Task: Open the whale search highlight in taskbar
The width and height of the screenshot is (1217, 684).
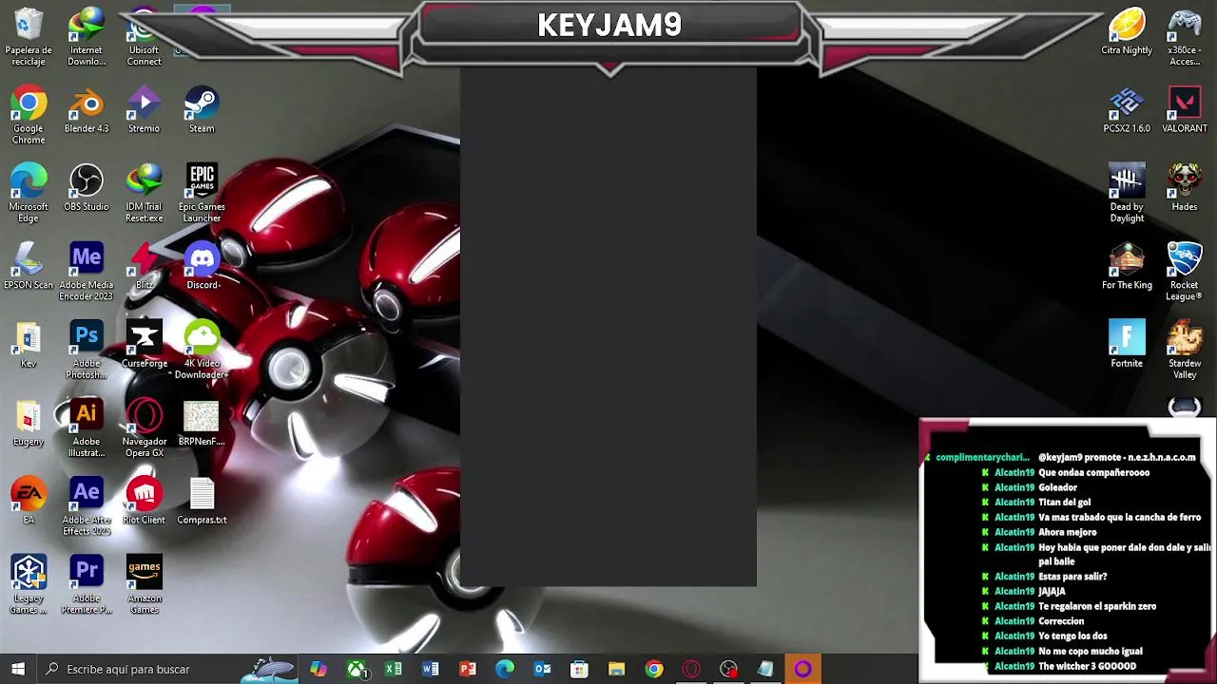Action: click(270, 669)
